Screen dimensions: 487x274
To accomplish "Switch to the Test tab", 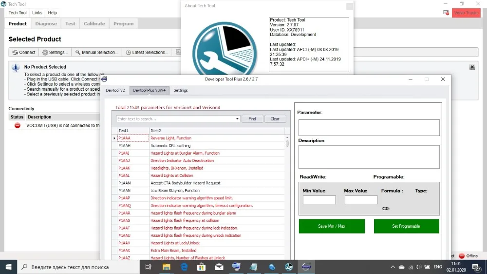I will (70, 23).
